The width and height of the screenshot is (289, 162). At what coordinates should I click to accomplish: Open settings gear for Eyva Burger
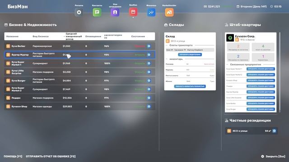tap(149, 81)
